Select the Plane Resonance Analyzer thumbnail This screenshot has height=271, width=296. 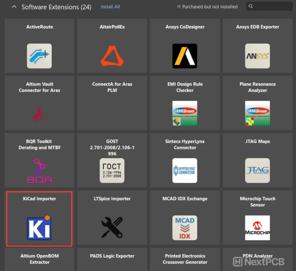click(257, 113)
